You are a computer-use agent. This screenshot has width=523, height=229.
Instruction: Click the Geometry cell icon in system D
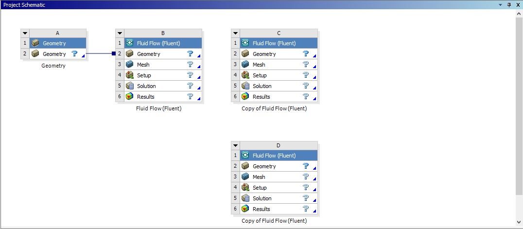pos(245,166)
